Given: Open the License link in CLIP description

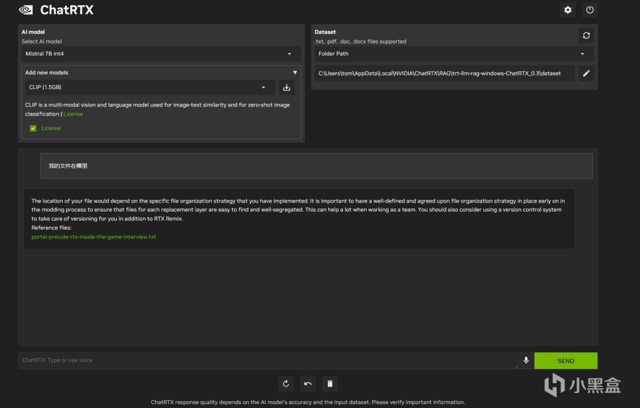Looking at the screenshot, I should click(73, 114).
